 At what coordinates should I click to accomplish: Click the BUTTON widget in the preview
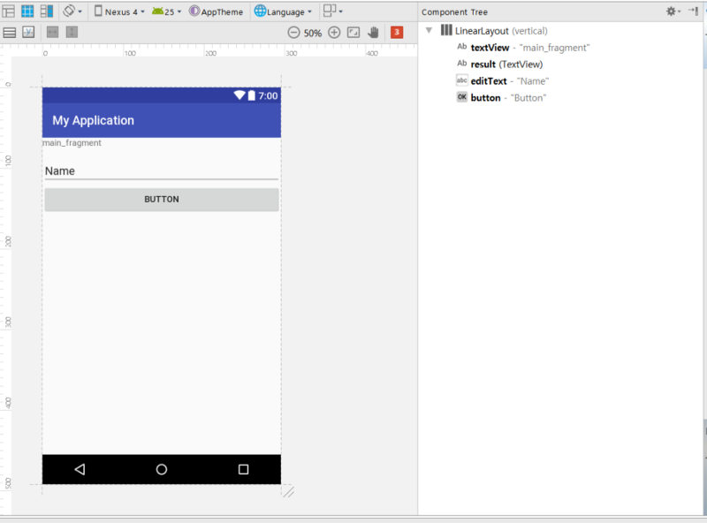pyautogui.click(x=162, y=200)
